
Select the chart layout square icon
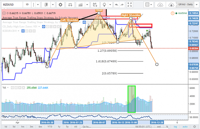(147, 4)
